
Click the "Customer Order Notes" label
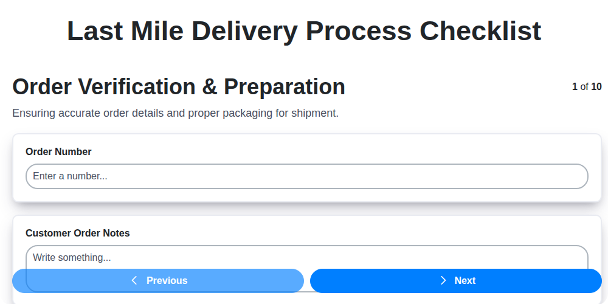[x=78, y=233]
